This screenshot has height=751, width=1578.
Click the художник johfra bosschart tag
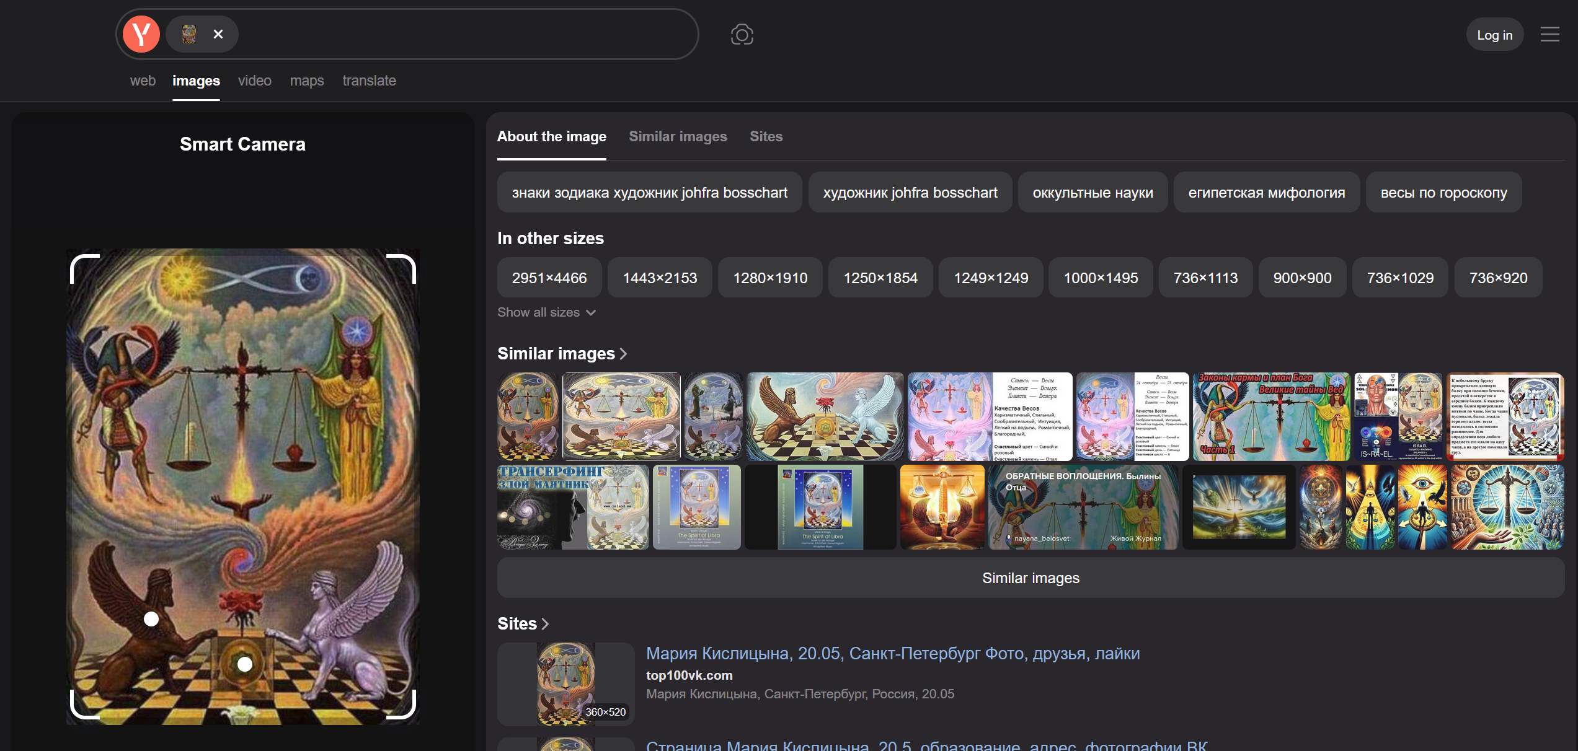(x=910, y=193)
